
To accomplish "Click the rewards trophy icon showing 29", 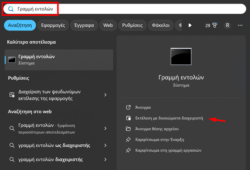I will pos(215,25).
